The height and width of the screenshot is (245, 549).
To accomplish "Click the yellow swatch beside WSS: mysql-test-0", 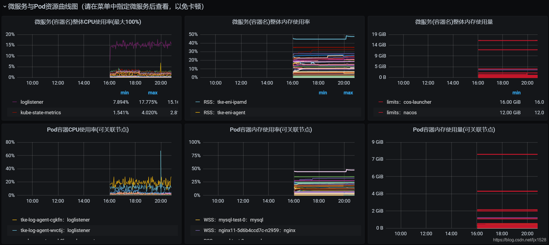I will 198,220.
